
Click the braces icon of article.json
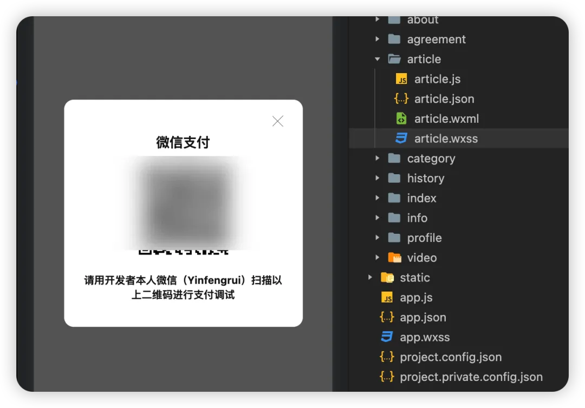pos(401,98)
